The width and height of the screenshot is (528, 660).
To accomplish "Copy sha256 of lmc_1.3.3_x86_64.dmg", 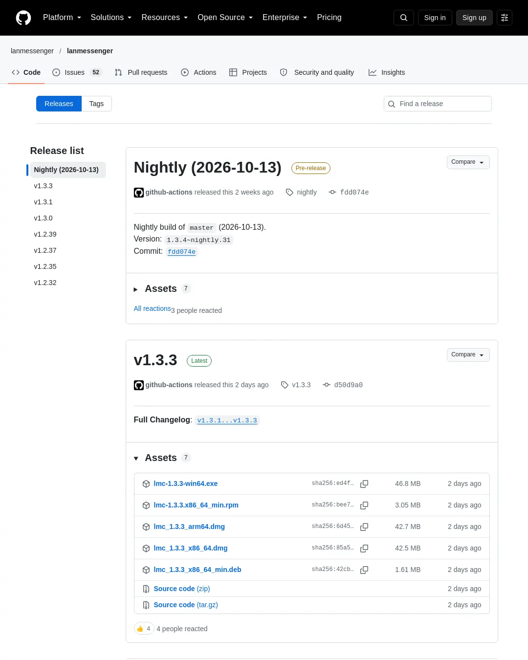I will point(364,549).
